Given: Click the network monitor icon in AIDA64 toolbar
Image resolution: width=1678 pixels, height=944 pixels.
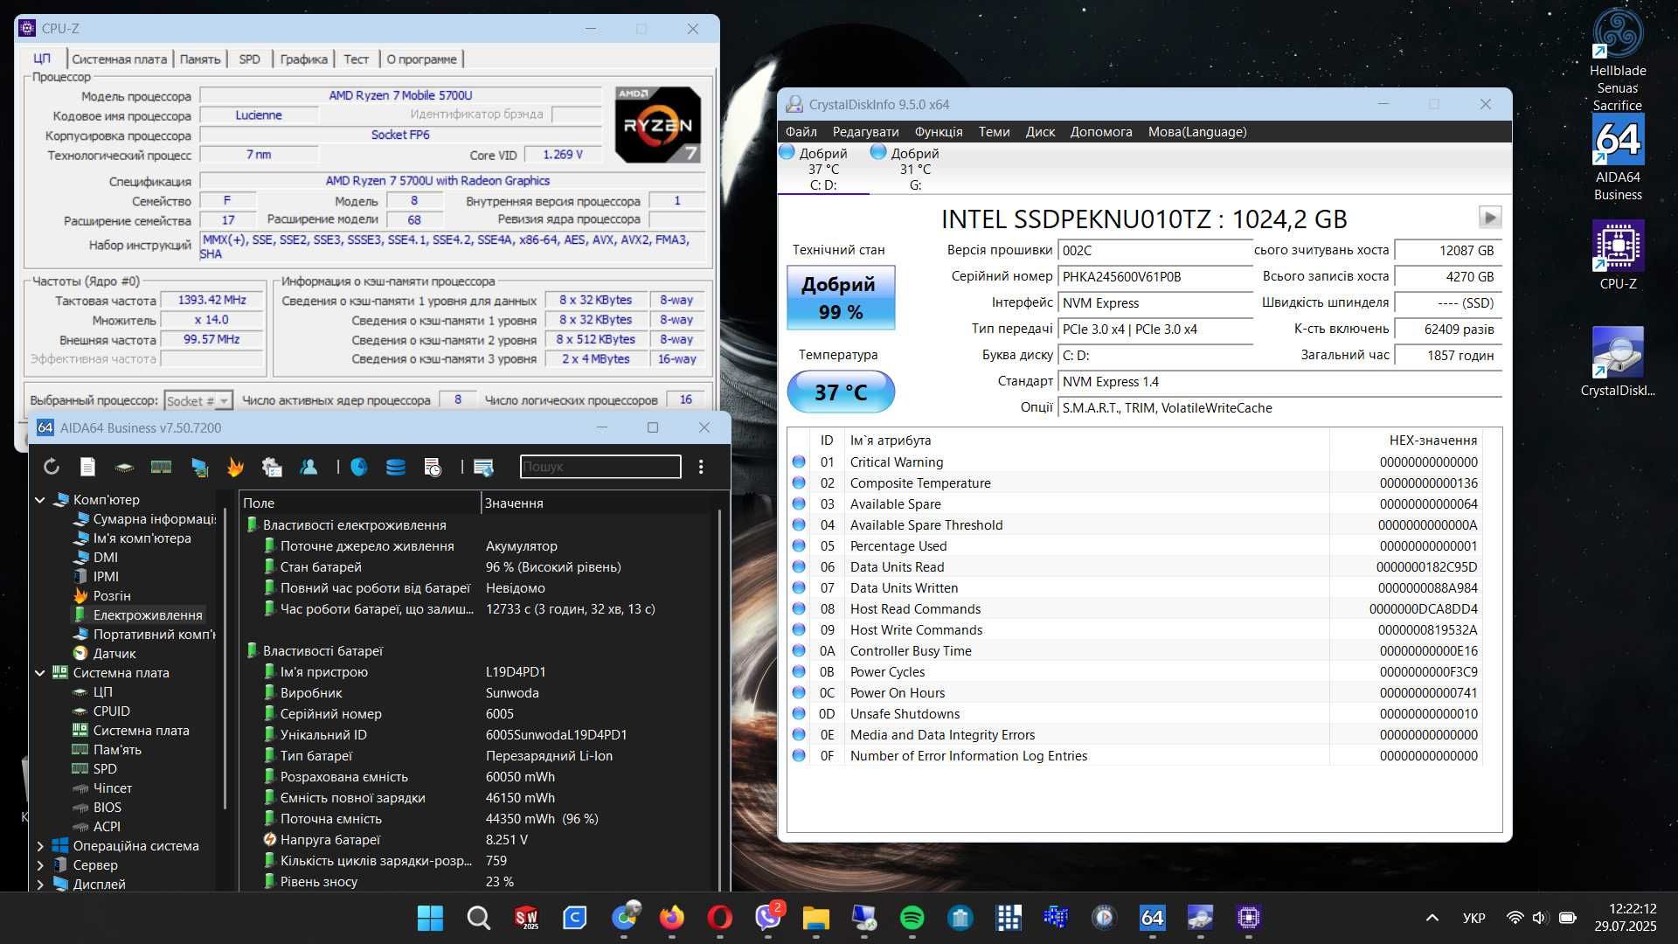Looking at the screenshot, I should [199, 467].
